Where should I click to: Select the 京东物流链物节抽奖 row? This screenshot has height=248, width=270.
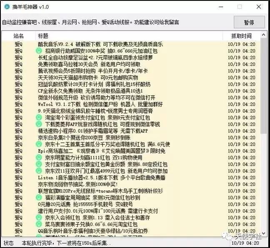point(131,184)
